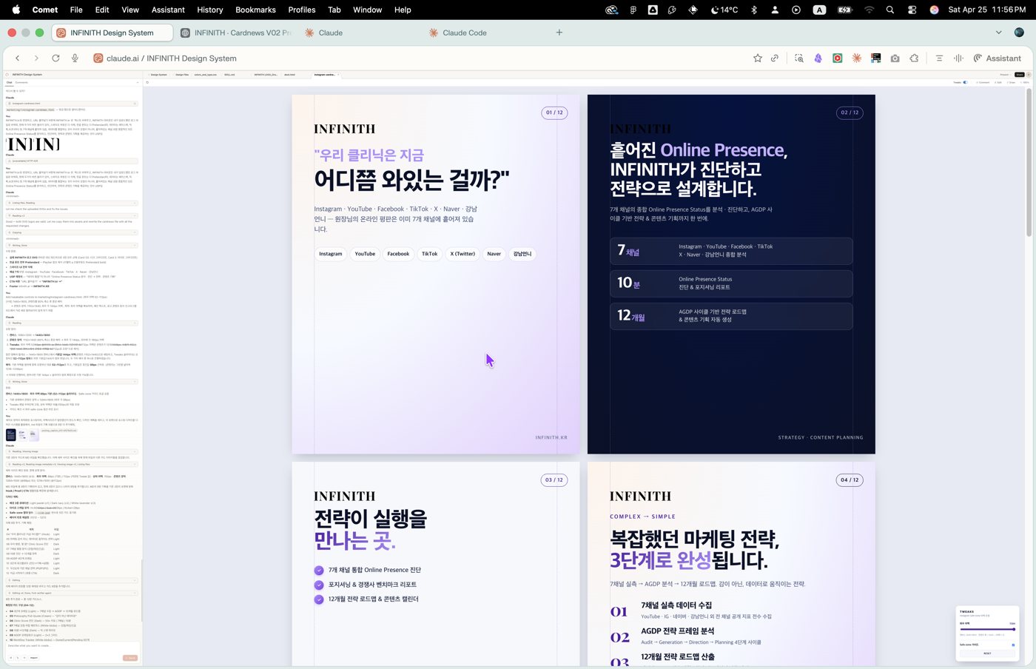This screenshot has height=669, width=1036.
Task: Bookmark this page with the star icon
Action: point(758,58)
